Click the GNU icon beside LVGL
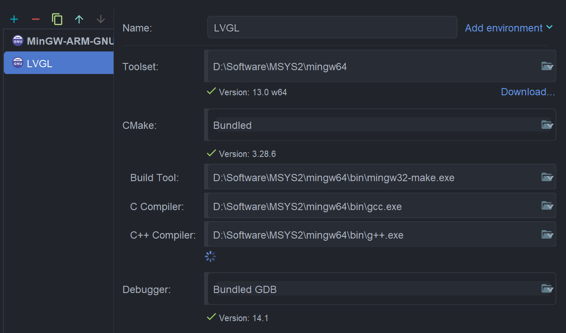Viewport: 566px width, 333px height. tap(18, 63)
